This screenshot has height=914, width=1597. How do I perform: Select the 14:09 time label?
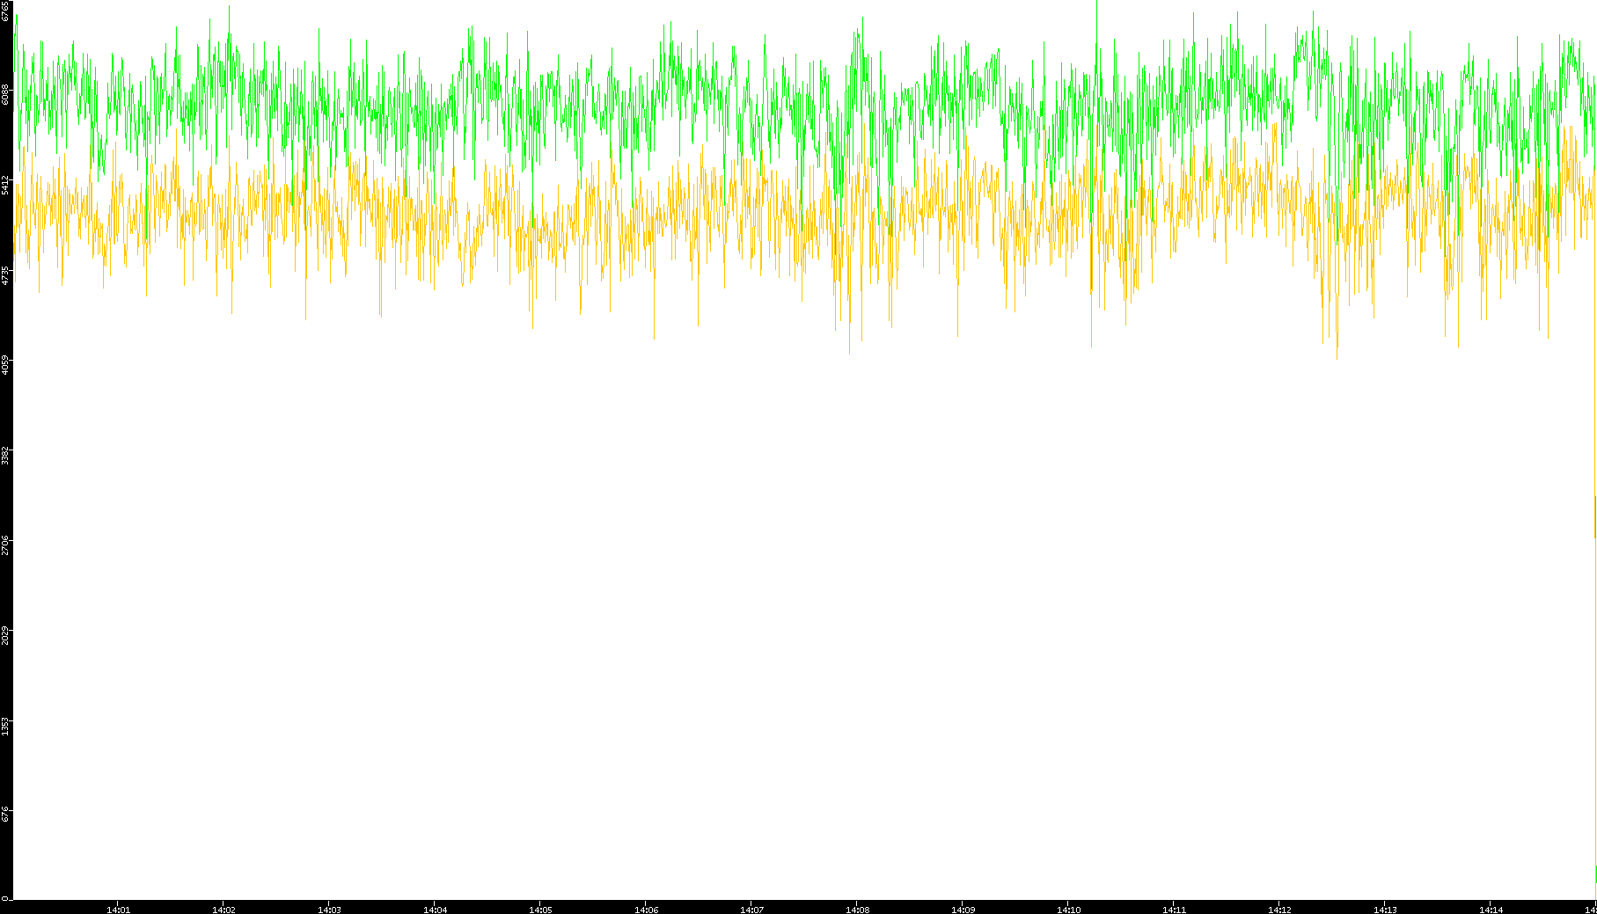pyautogui.click(x=963, y=910)
